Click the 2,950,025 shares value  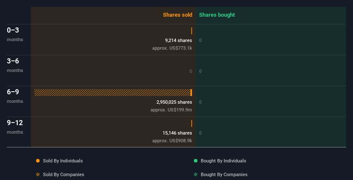click(x=174, y=102)
